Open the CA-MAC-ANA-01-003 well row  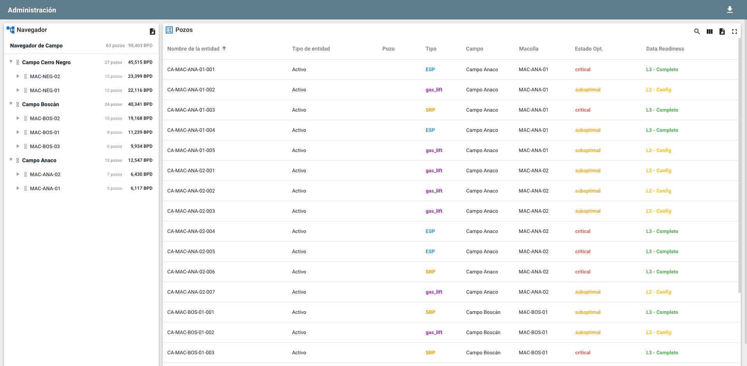click(x=191, y=110)
